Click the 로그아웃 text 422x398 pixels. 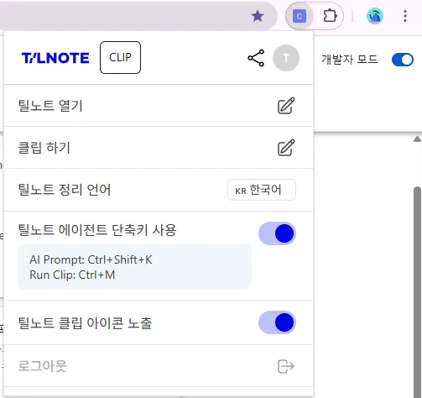[42, 366]
